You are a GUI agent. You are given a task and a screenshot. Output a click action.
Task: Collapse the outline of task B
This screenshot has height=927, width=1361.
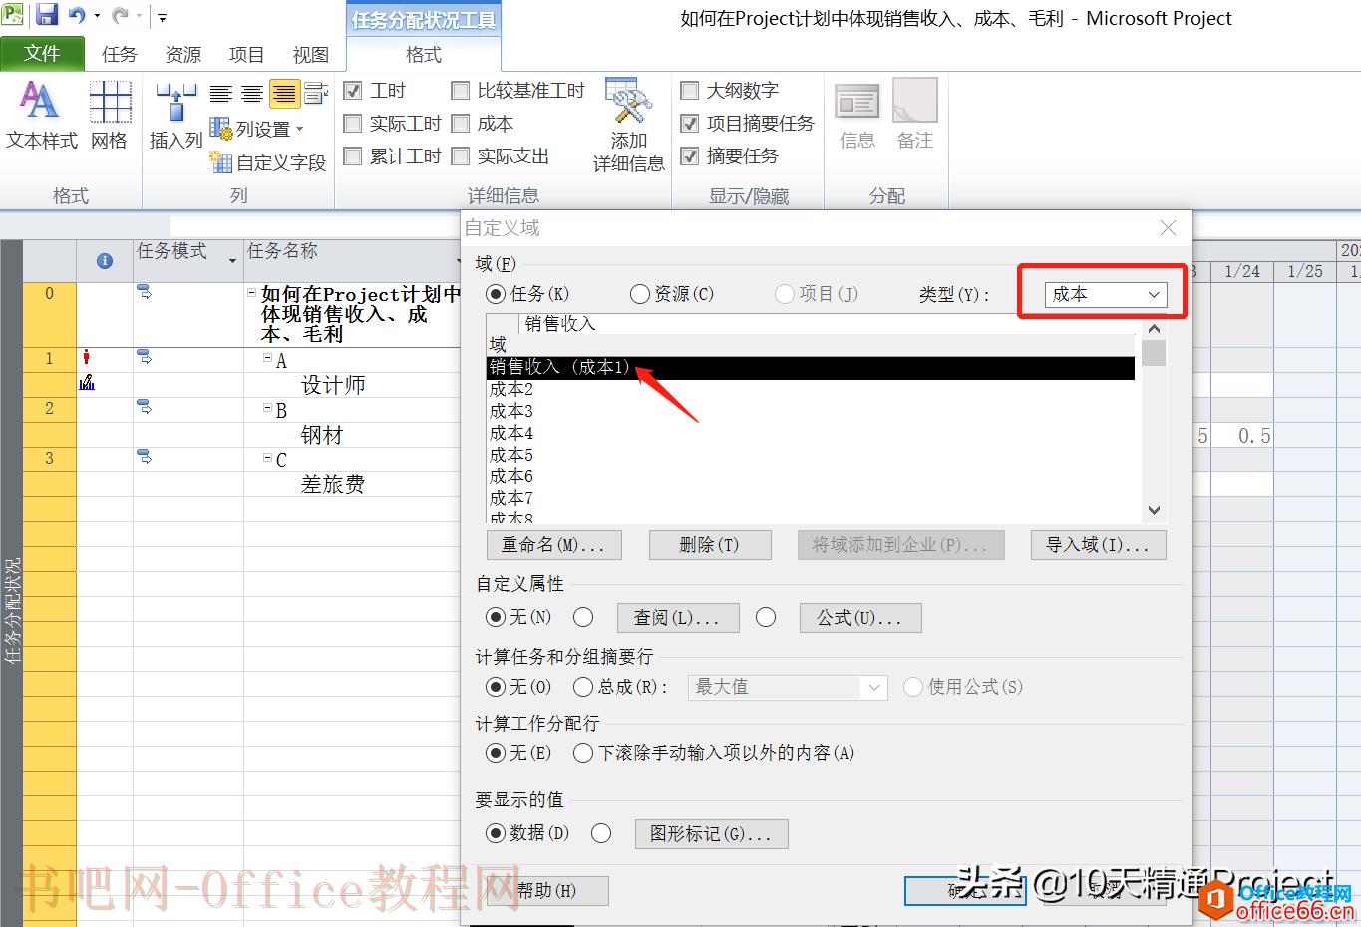[268, 407]
